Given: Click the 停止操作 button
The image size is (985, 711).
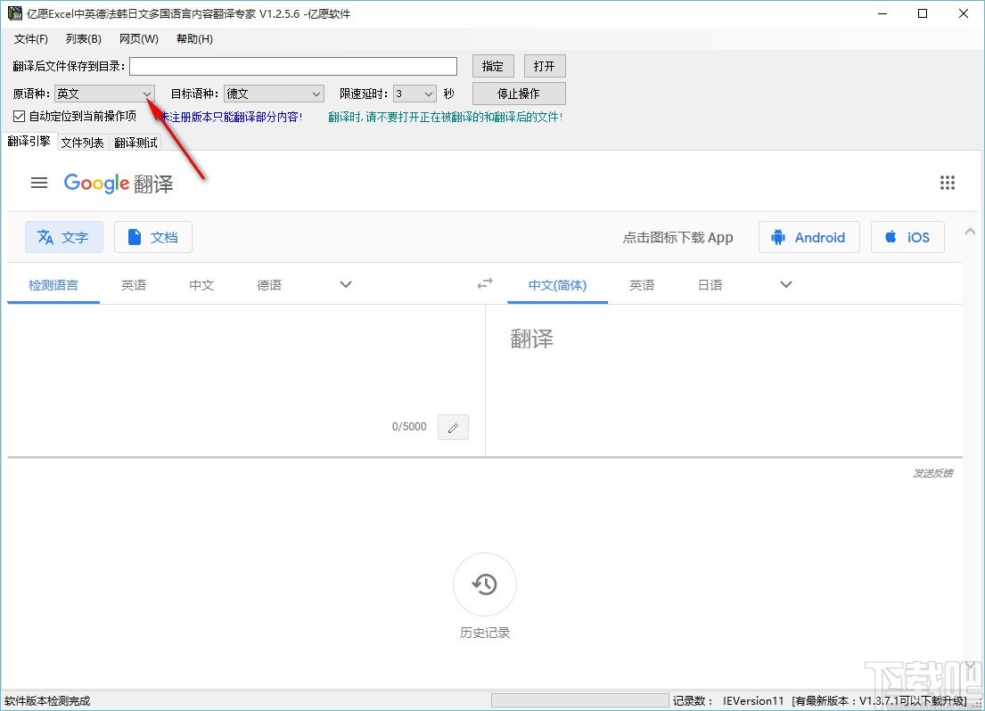Looking at the screenshot, I should (519, 93).
